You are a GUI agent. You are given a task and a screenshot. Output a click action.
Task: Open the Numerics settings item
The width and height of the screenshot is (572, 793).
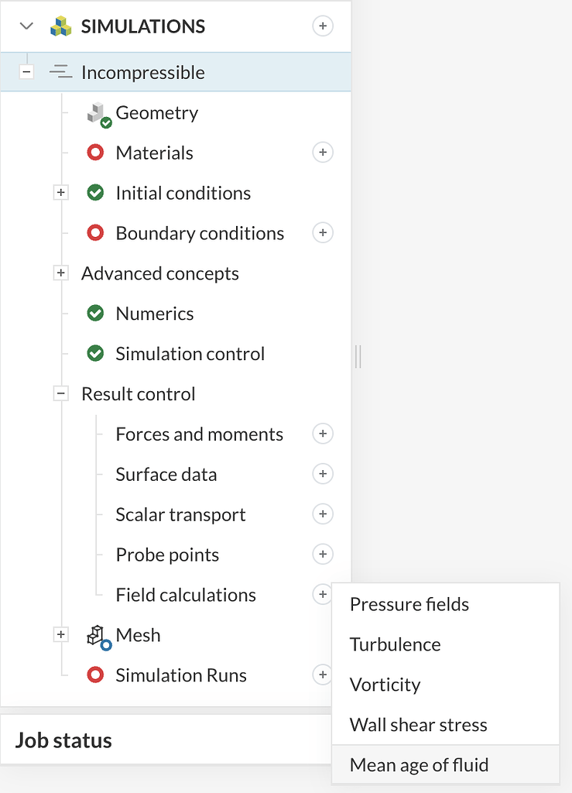(154, 314)
